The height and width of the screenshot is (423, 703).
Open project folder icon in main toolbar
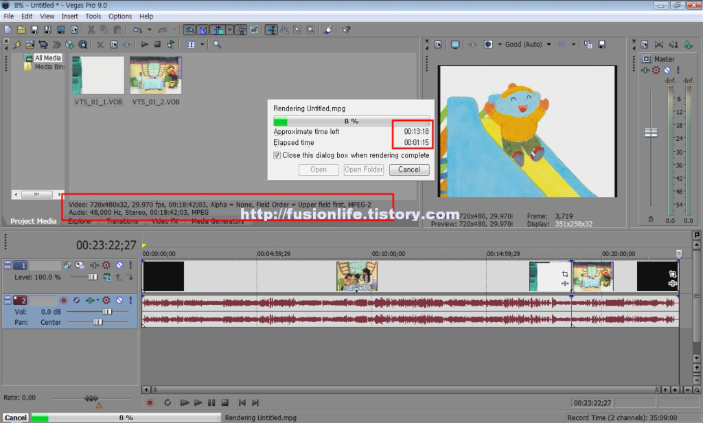point(21,30)
